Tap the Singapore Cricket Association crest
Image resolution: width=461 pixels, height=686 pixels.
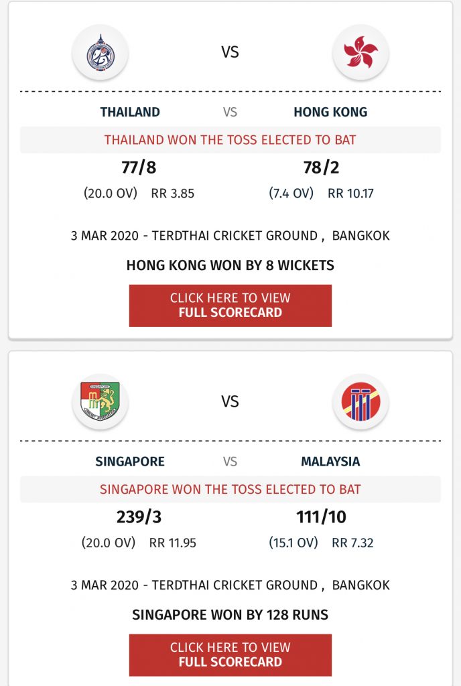(x=100, y=402)
